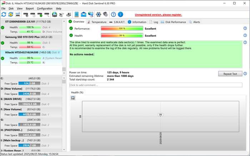Open the File menu
Viewport: 250px width, 156px height.
[3, 9]
